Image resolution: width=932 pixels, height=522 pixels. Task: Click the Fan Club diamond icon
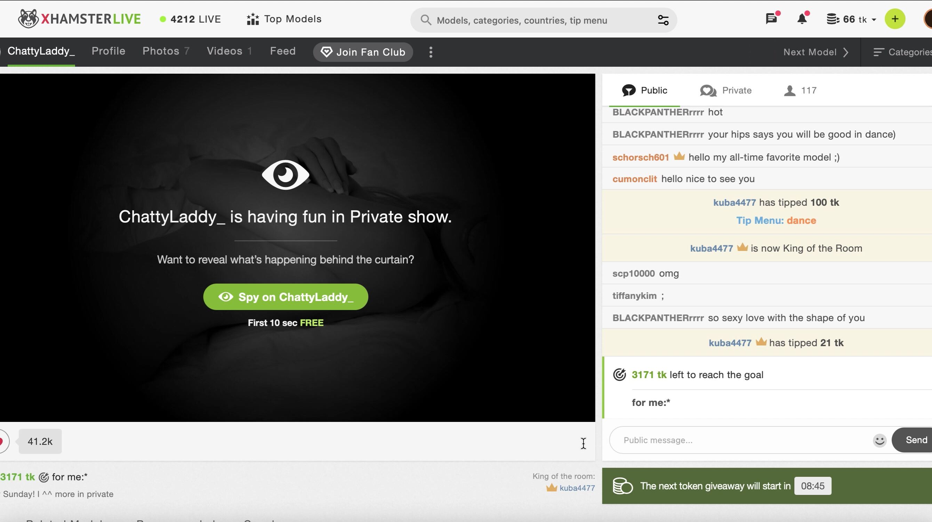click(x=326, y=52)
